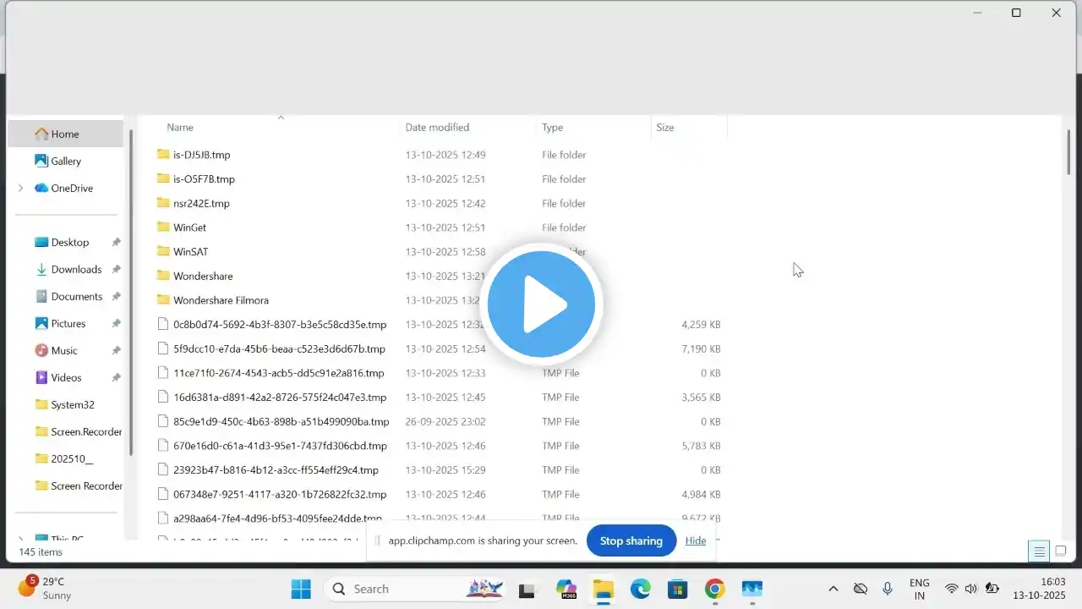1082x609 pixels.
Task: Open the weather widget showing 29°C Sunny
Action: (44, 588)
